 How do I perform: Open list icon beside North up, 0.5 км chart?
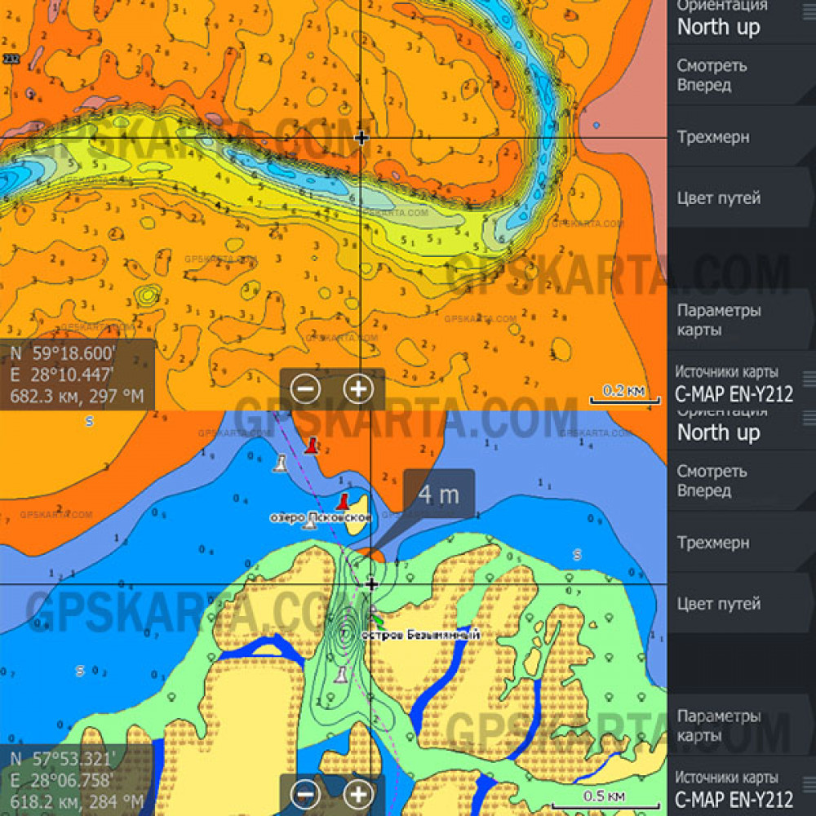coord(809,417)
